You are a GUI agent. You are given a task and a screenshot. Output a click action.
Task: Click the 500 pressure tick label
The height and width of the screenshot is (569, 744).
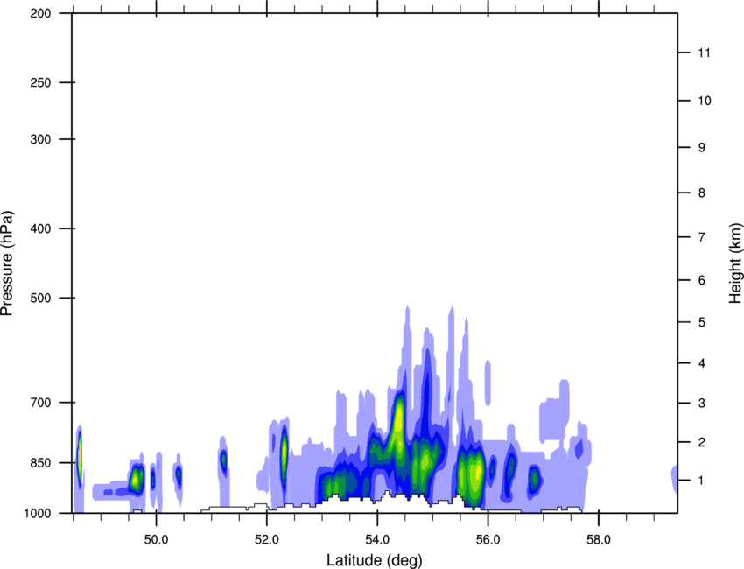(x=41, y=298)
